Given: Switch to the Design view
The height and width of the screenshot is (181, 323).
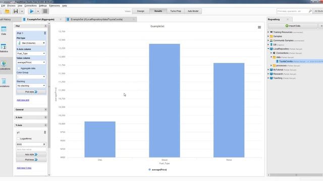Looking at the screenshot, I should point(141,11).
